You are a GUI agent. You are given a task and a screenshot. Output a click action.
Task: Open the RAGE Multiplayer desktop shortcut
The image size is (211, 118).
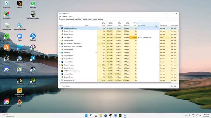pos(20,81)
